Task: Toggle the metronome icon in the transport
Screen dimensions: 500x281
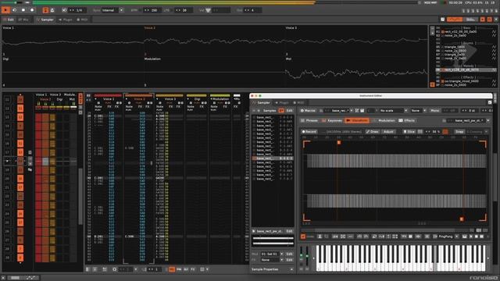Action: pos(52,10)
